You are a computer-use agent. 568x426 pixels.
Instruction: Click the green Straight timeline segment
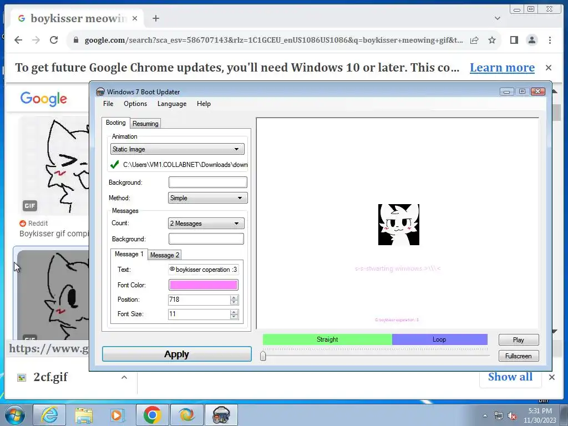(327, 339)
